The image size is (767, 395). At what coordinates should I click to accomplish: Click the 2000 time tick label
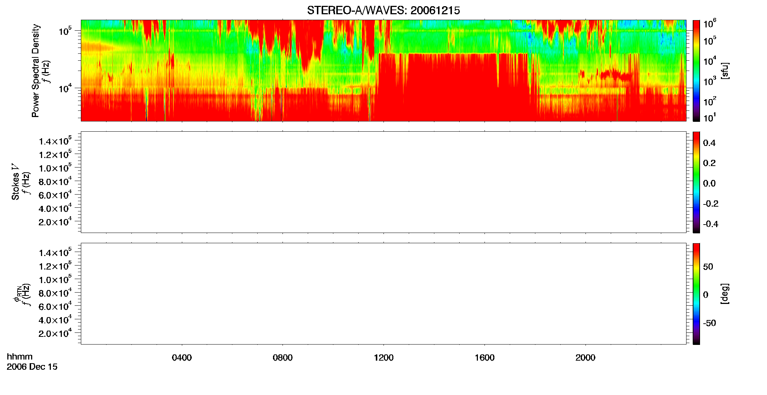tap(585, 358)
